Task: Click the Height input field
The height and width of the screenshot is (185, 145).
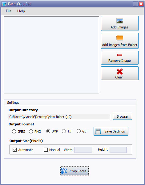Action: click(118, 150)
